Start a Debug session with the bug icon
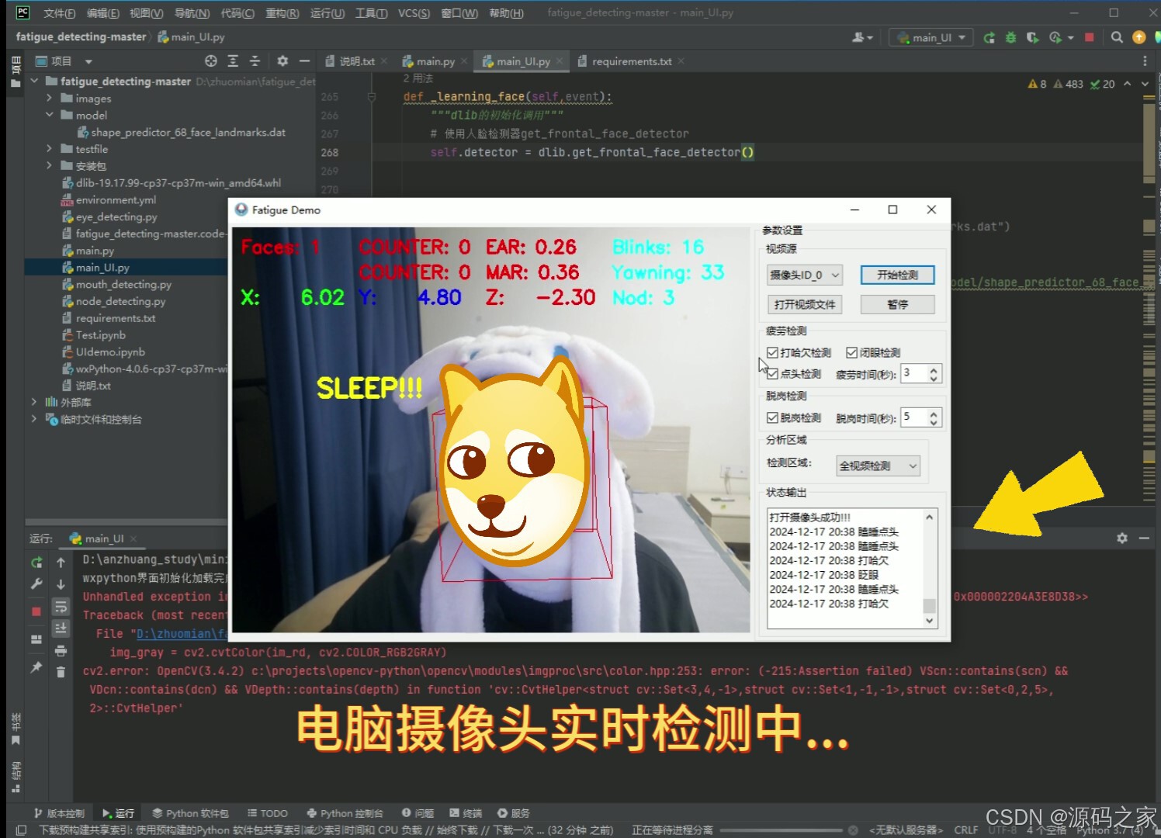The height and width of the screenshot is (838, 1161). 1010,36
